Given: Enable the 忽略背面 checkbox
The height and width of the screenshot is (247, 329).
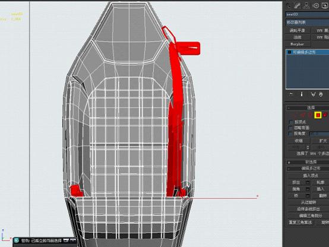Looking at the screenshot, I should [290, 128].
